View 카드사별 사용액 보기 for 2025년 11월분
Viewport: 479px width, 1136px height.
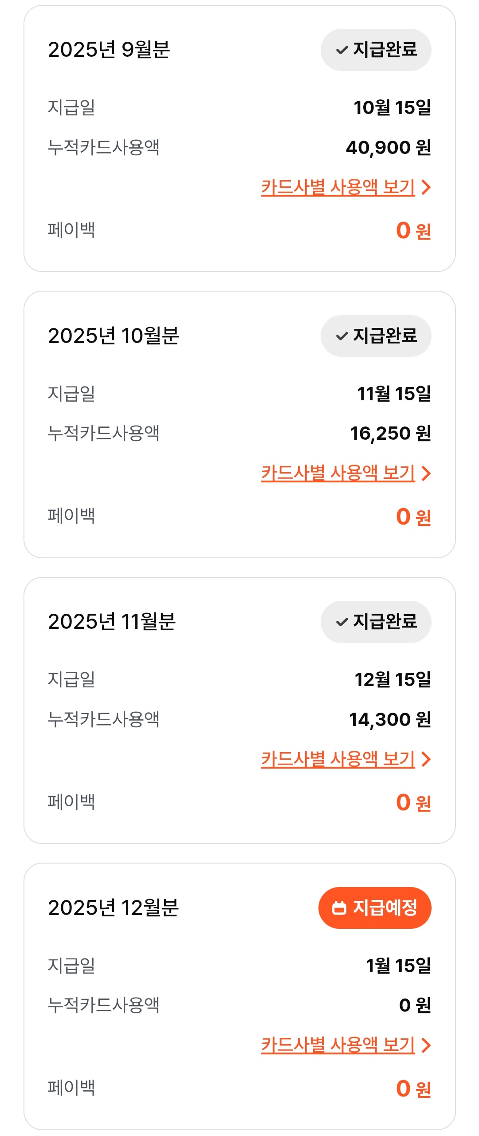338,759
